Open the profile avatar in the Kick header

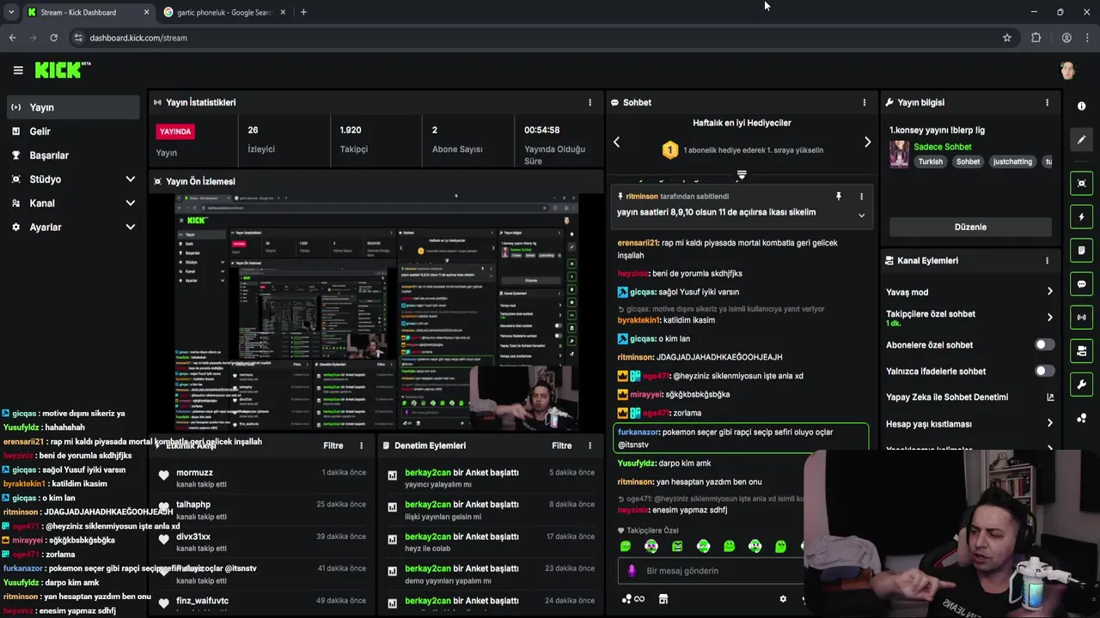pos(1067,70)
